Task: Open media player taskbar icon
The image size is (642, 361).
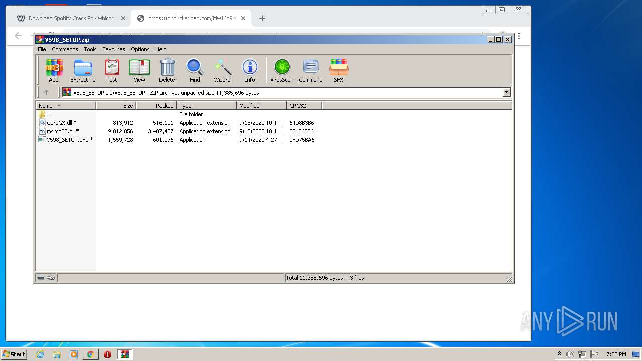Action: click(74, 354)
